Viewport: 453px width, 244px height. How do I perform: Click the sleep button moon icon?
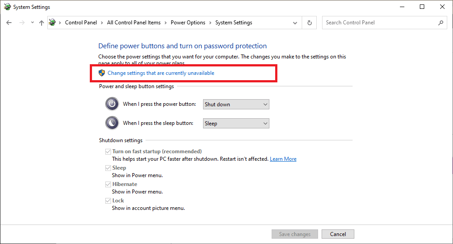112,123
